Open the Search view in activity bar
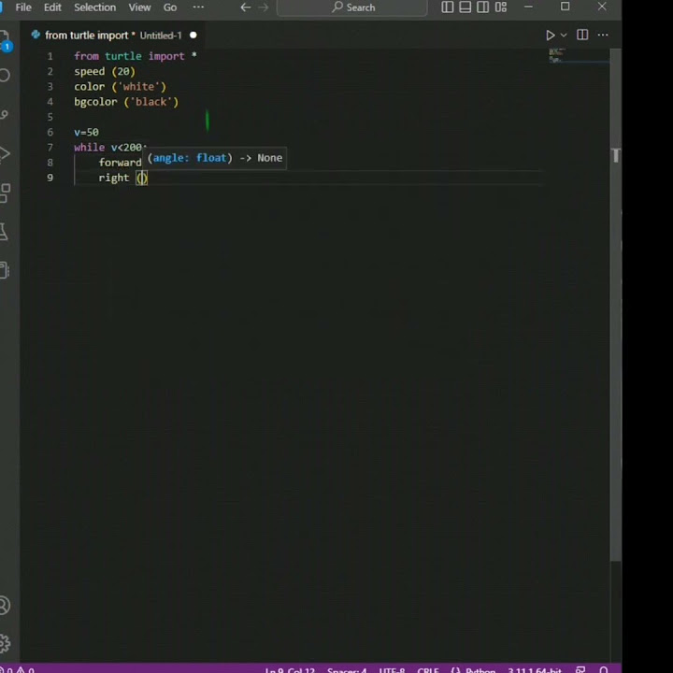673x673 pixels. click(5, 76)
